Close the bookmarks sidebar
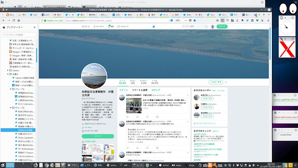 point(34,28)
